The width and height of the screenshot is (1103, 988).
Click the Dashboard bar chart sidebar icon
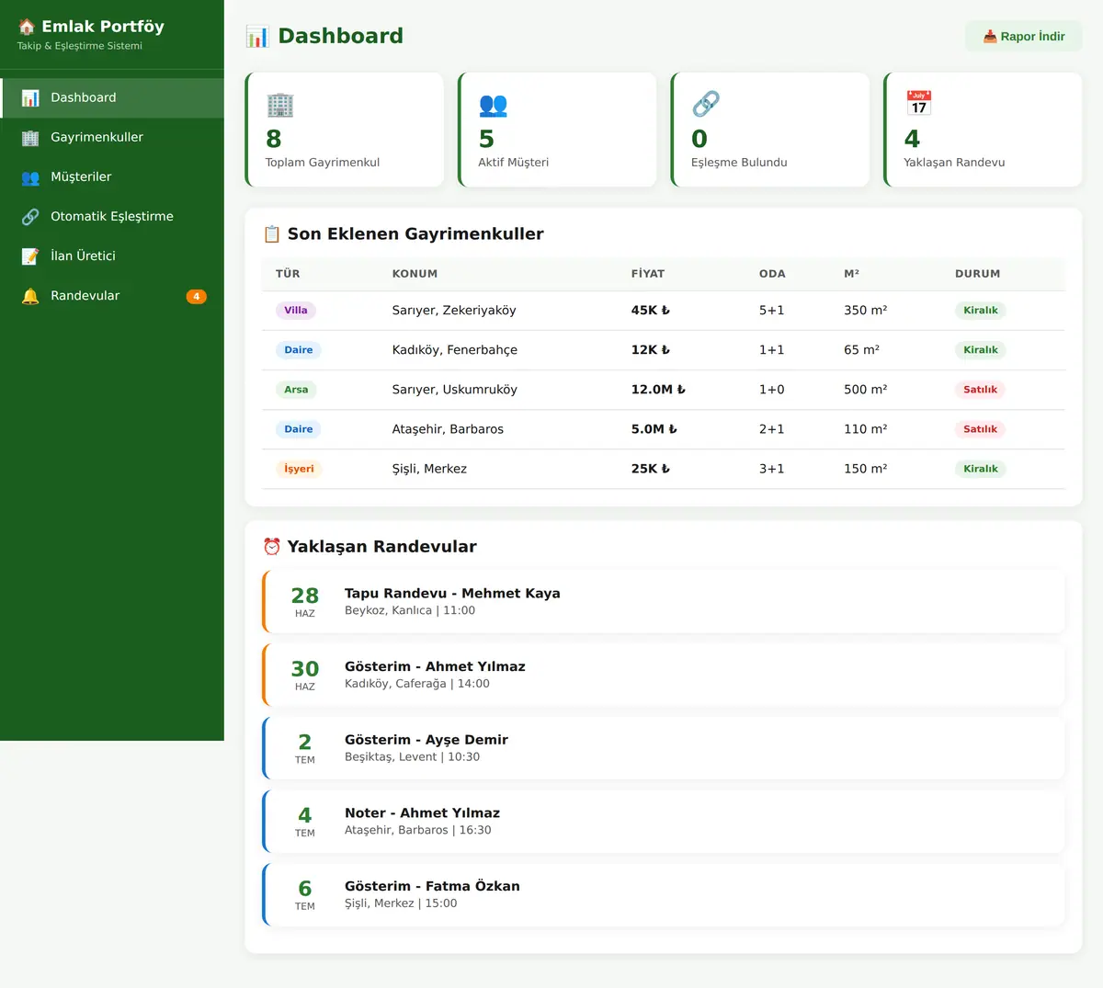coord(30,97)
